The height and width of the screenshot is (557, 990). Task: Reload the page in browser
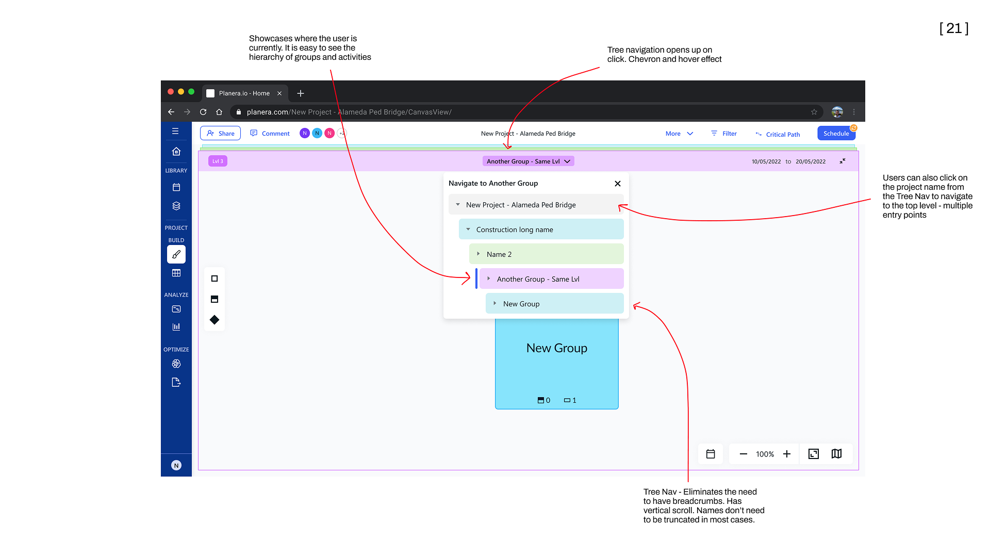[x=203, y=112]
